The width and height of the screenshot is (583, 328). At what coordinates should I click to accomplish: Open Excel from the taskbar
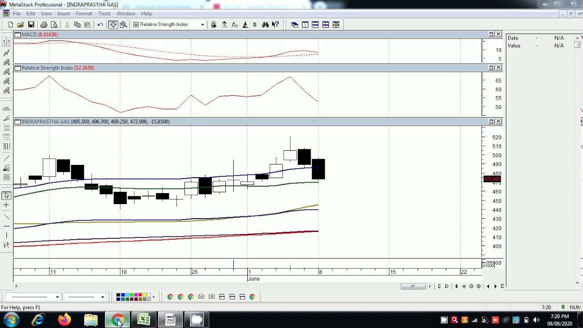[x=144, y=320]
